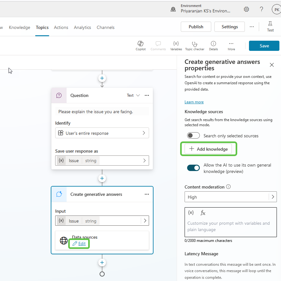Click the plus icon below the Question node
Screen dimensions: 281x281
(102, 178)
